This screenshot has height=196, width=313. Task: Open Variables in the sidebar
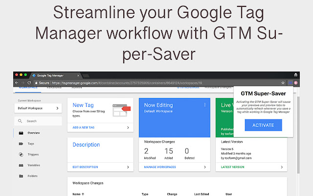34,165
